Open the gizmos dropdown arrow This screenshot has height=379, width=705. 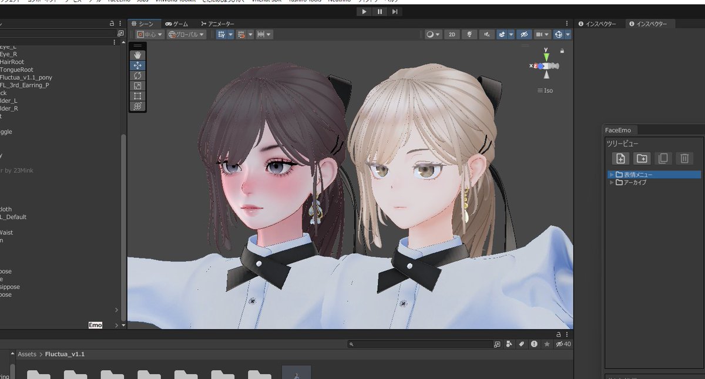pos(568,35)
